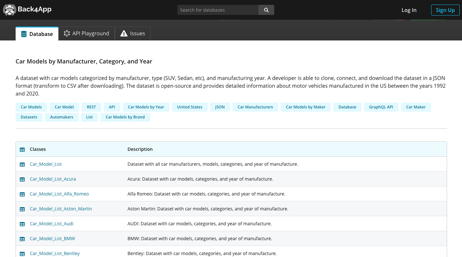Select the Car Models by Maker tag
Screen dimensions: 462x257
pyautogui.click(x=306, y=107)
